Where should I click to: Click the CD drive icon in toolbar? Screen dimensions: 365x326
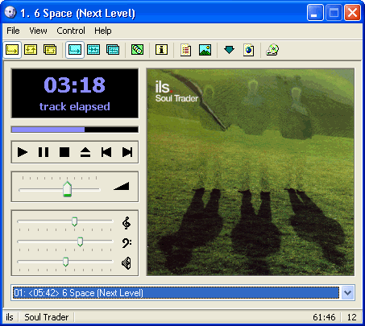tap(272, 50)
